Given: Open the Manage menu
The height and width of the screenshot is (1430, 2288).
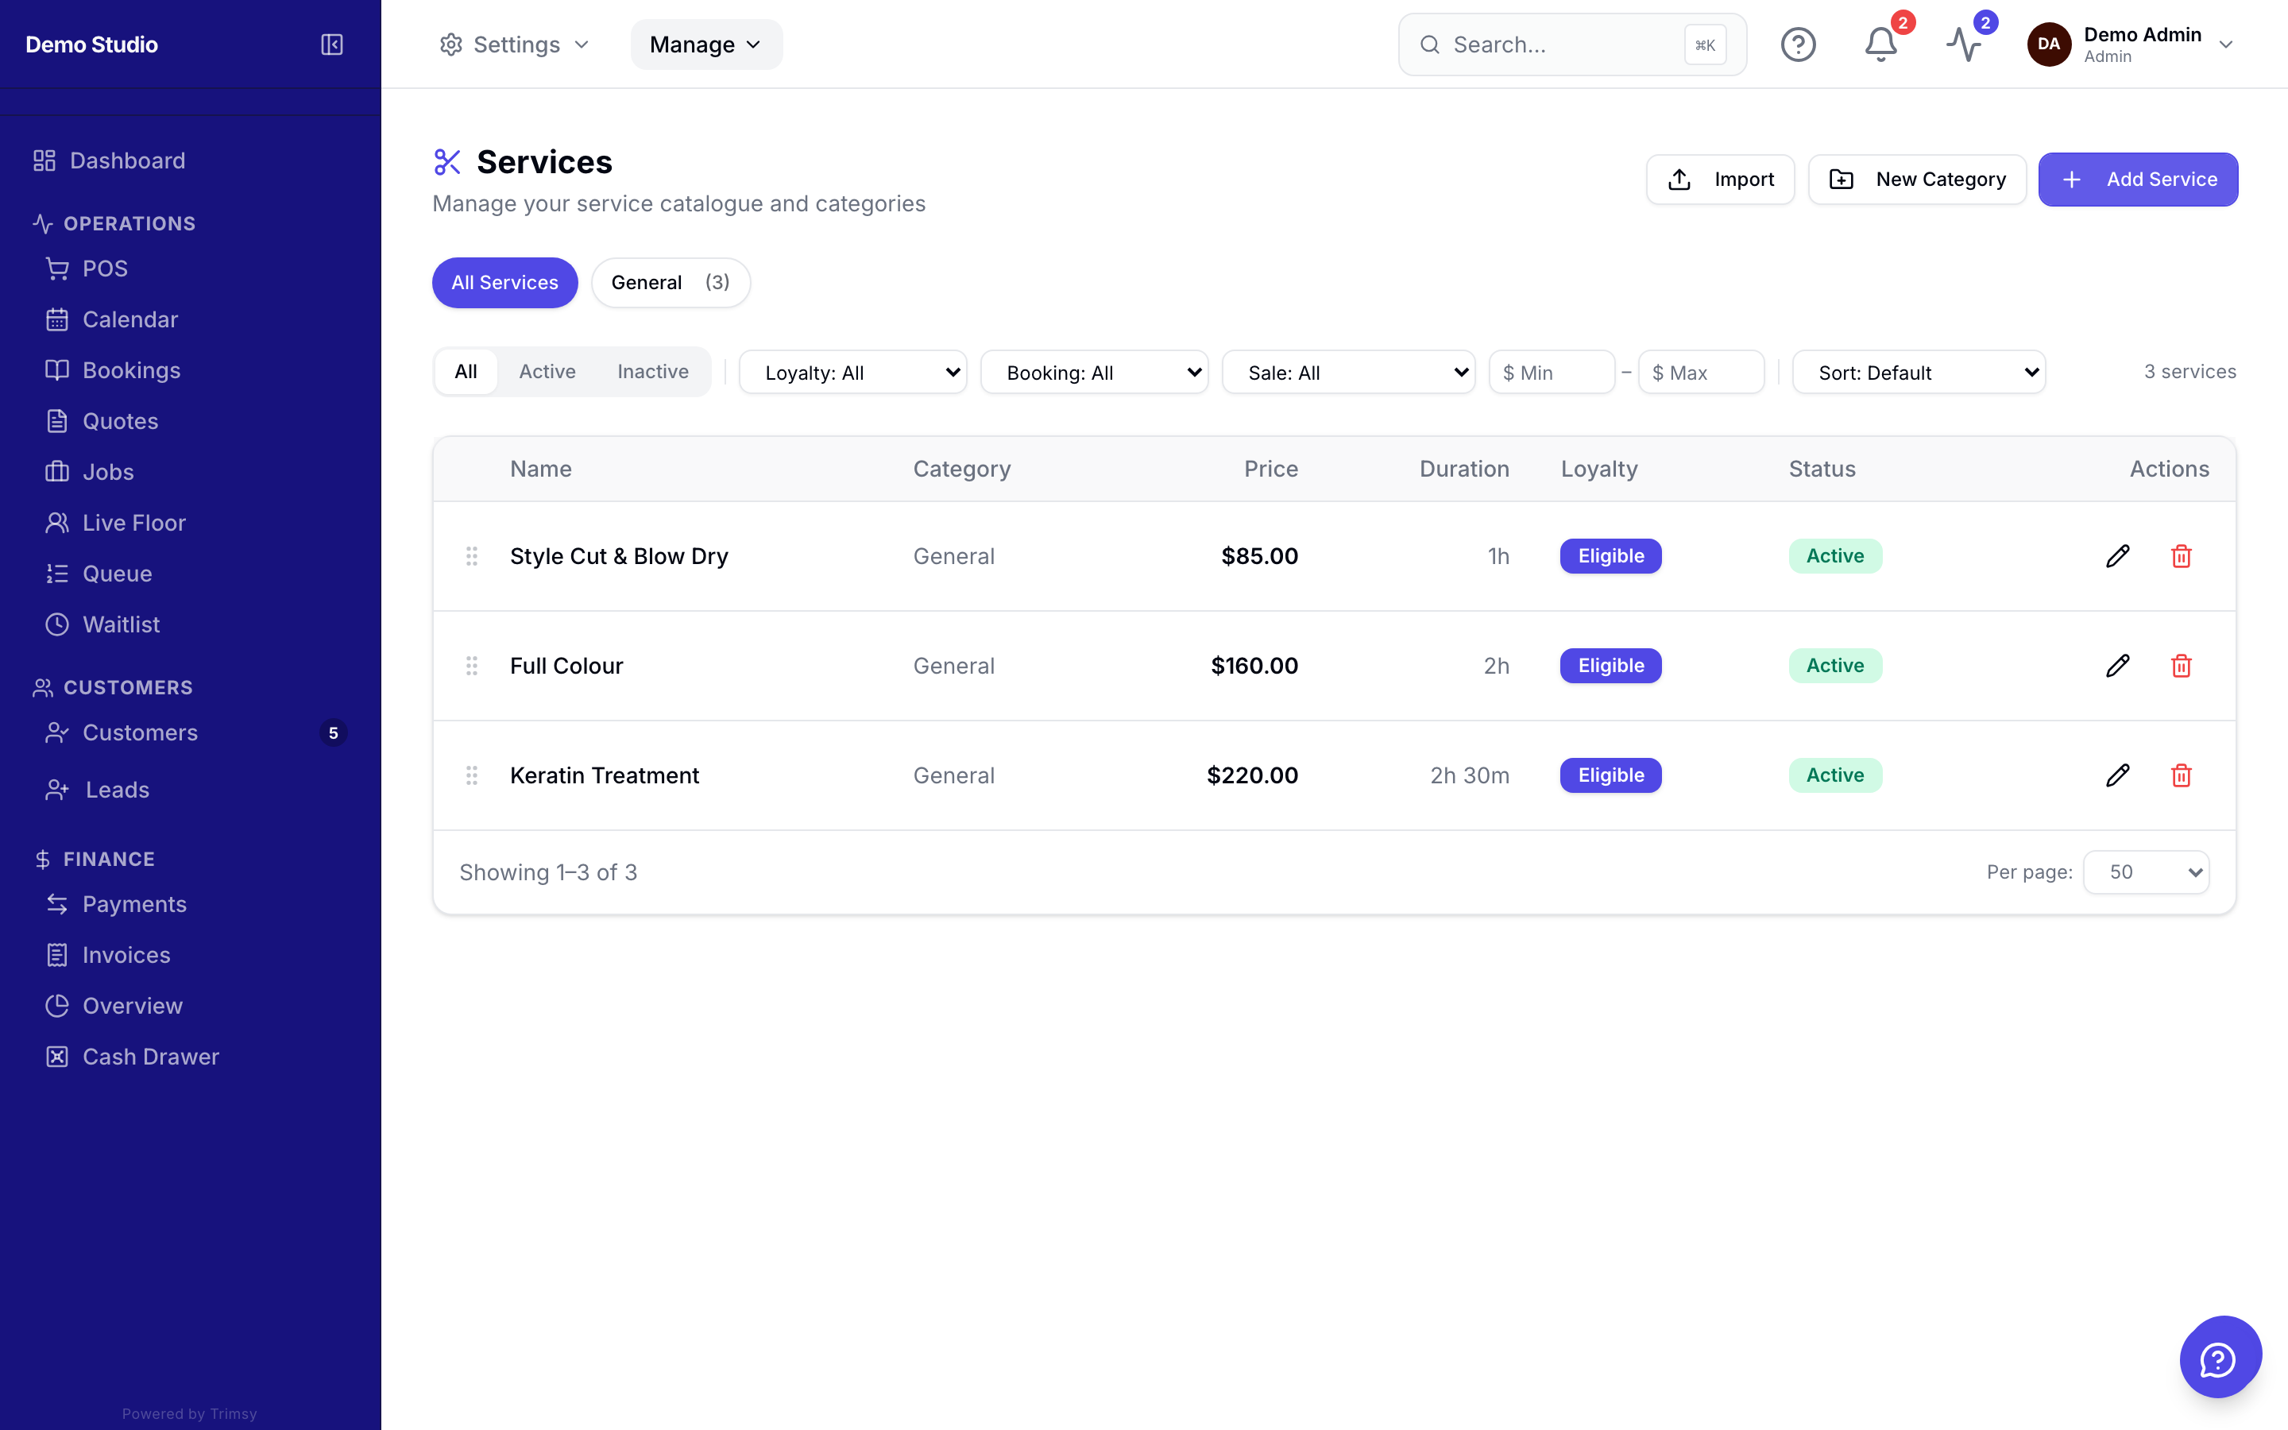Looking at the screenshot, I should (x=706, y=44).
